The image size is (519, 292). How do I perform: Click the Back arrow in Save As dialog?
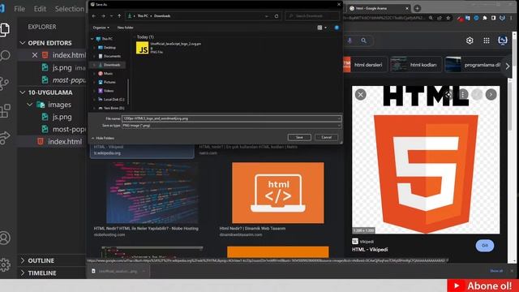[x=94, y=16]
